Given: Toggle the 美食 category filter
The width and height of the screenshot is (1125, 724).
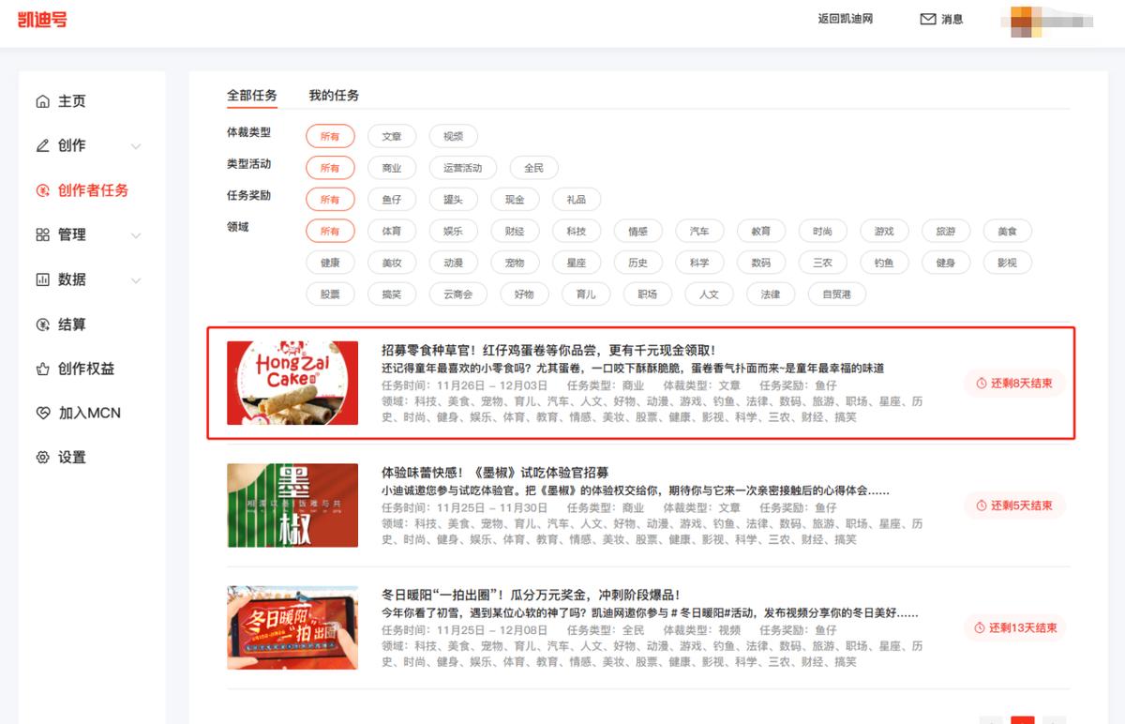Looking at the screenshot, I should [1006, 231].
